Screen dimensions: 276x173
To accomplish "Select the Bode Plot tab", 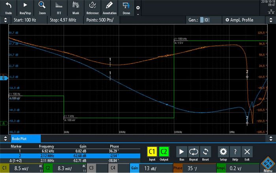I will [24, 139].
